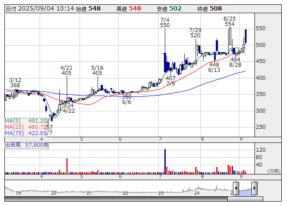Jump to year 19 in the navigator
Viewport: 287px width, 206px height.
tap(18, 193)
